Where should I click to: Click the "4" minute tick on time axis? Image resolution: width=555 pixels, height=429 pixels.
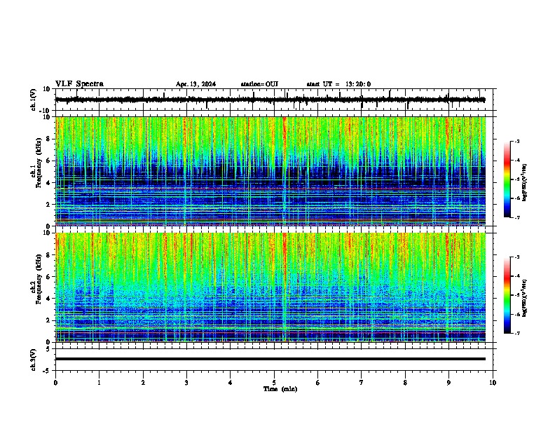coord(230,383)
